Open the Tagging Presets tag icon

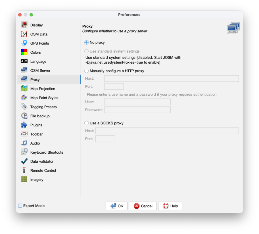pos(24,107)
